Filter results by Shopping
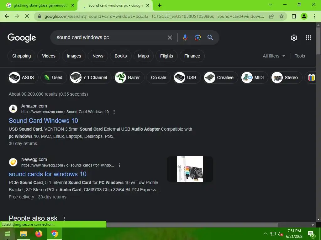This screenshot has width=321, height=240. [x=22, y=56]
